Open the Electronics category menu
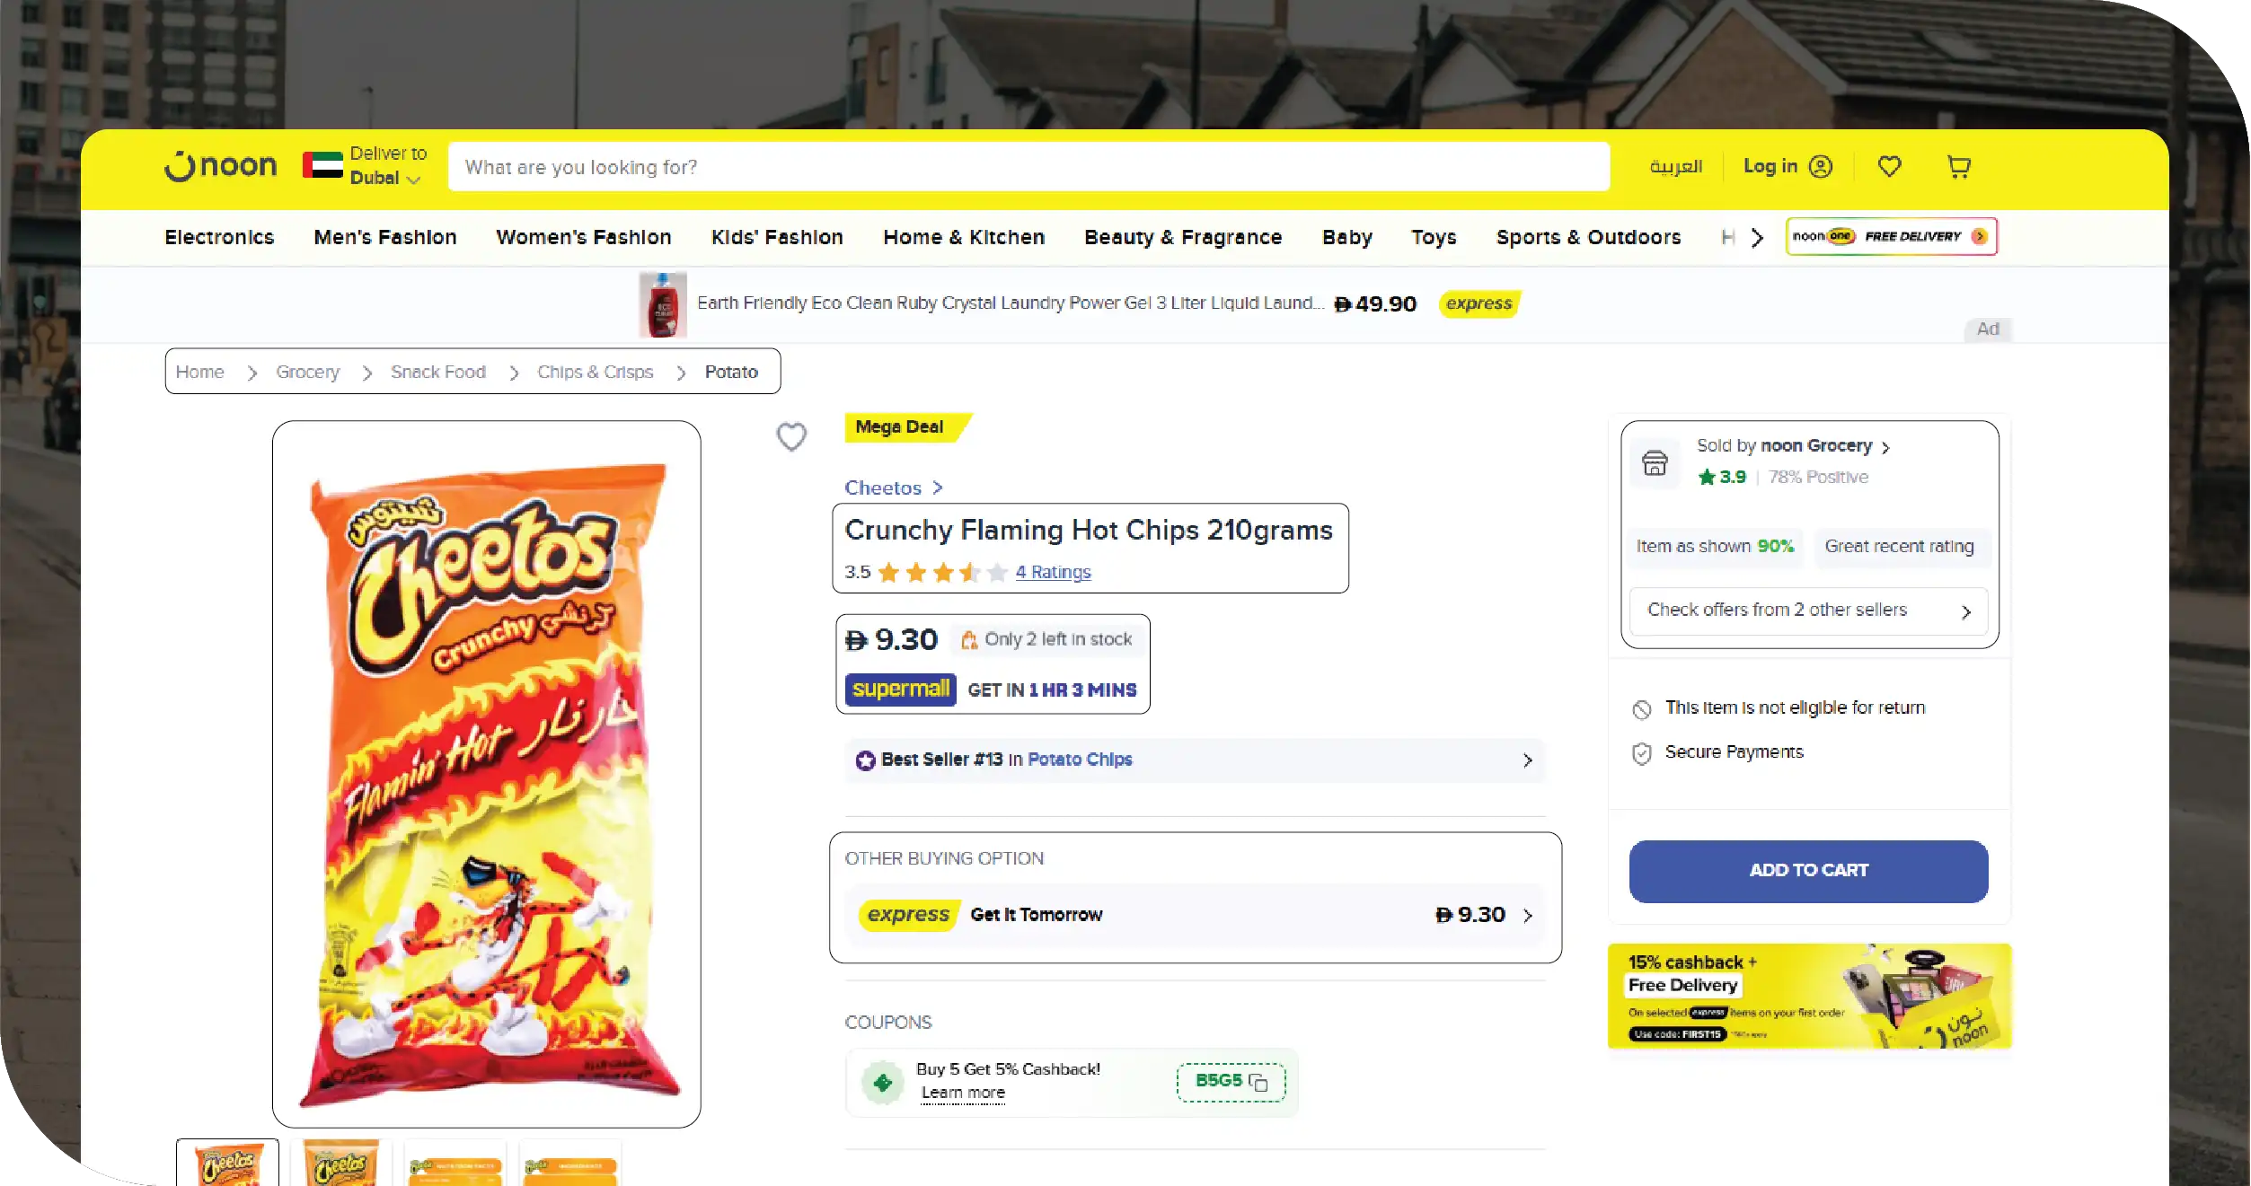Screen dimensions: 2251x1186 [x=219, y=237]
